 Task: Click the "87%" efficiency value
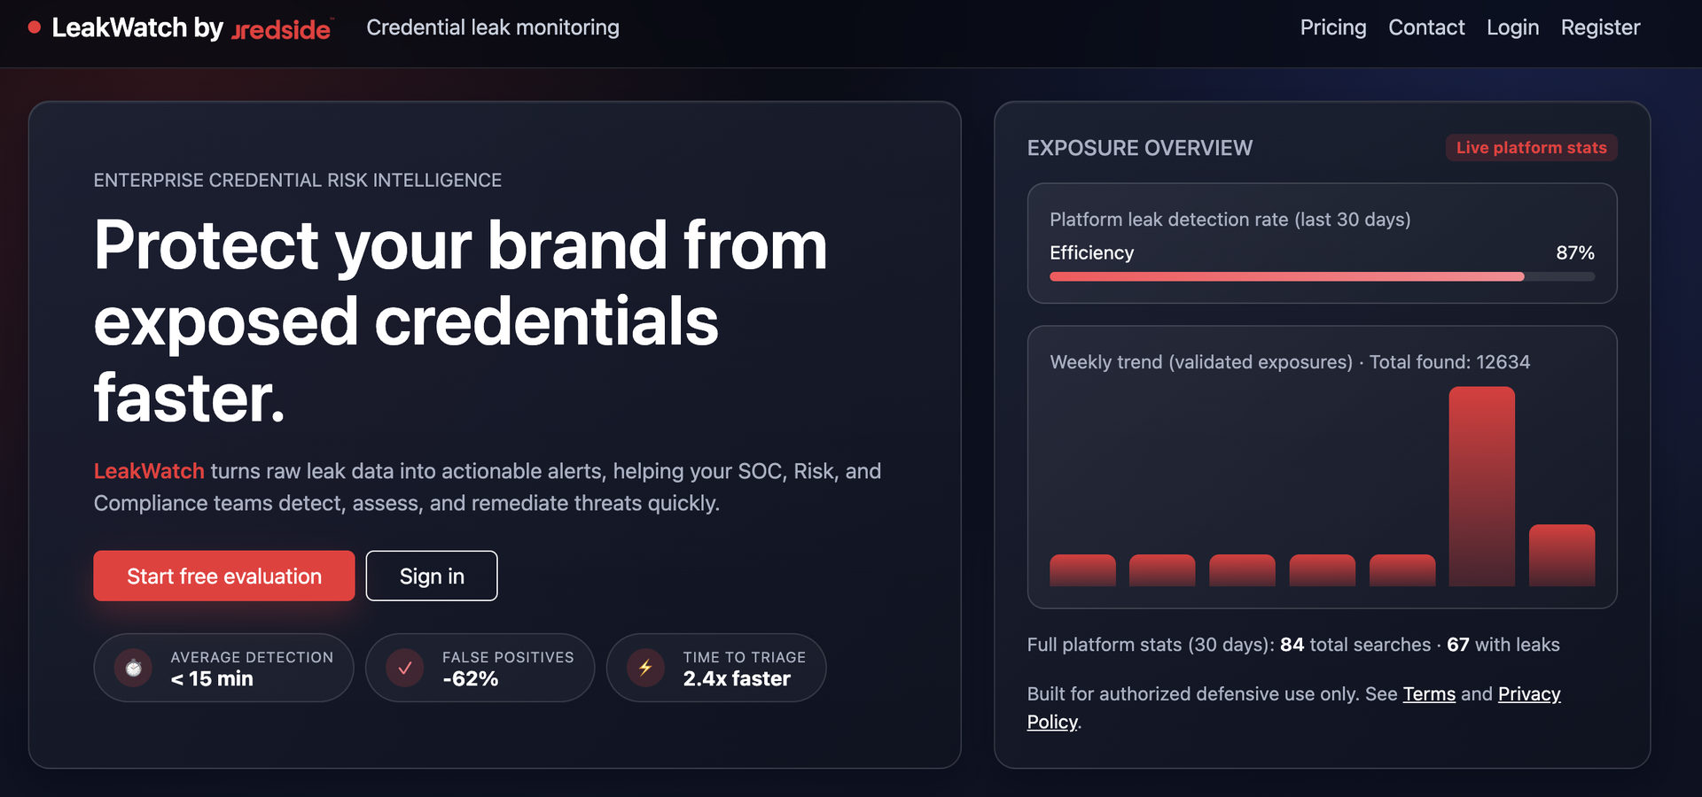(1575, 252)
